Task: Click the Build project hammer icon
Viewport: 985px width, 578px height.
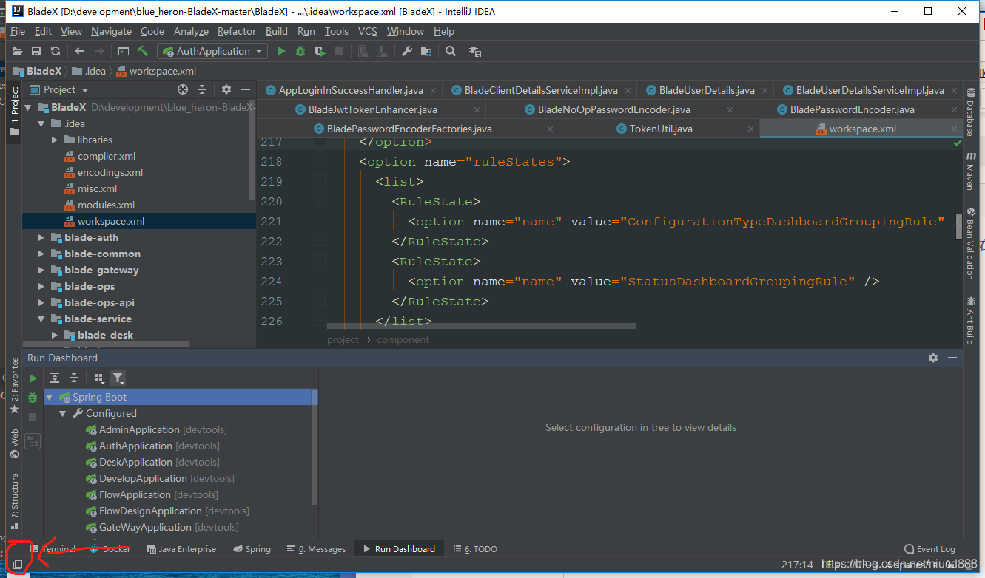Action: click(143, 51)
